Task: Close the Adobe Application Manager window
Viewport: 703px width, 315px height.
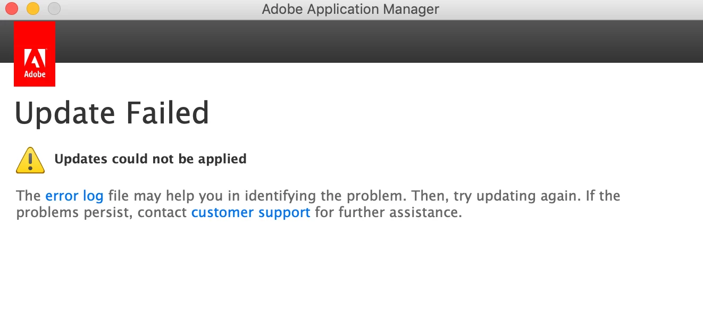Action: click(12, 9)
